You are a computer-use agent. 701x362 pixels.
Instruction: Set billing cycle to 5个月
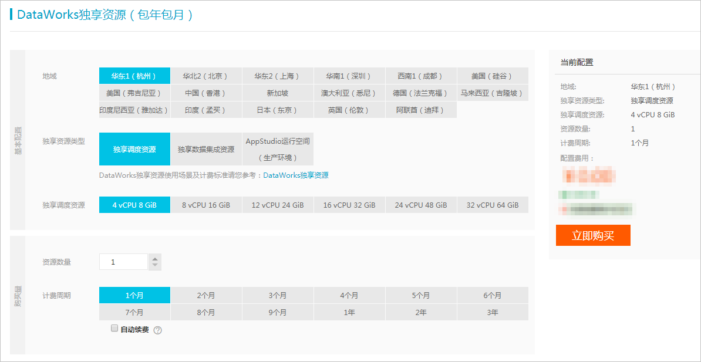421,296
